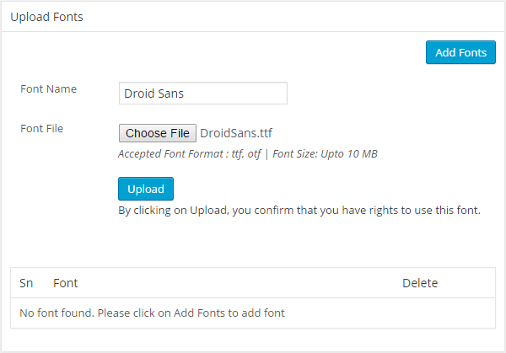Click 'Droid Sans' text inside name field
Screen dimensions: 506x353
coord(154,94)
